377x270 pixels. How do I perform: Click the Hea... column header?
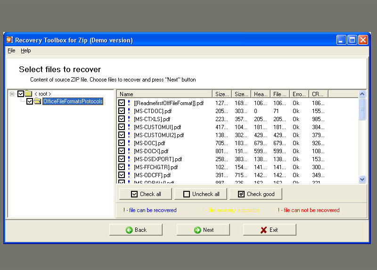(x=261, y=94)
